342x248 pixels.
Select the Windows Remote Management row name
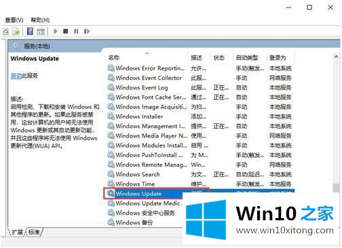pyautogui.click(x=151, y=165)
